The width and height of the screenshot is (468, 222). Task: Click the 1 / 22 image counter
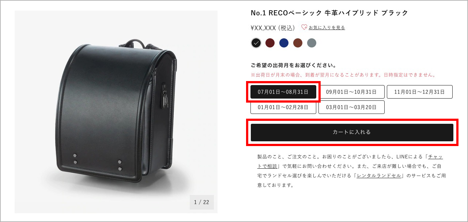(202, 202)
